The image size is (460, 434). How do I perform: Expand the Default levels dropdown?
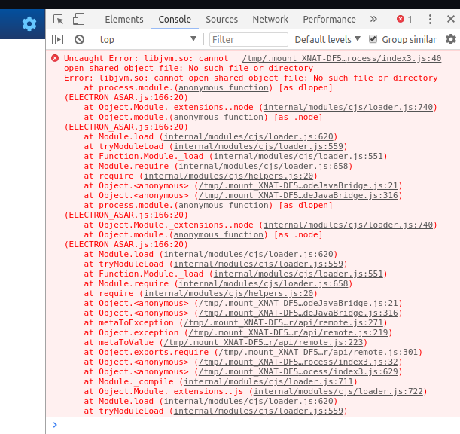[x=327, y=39]
